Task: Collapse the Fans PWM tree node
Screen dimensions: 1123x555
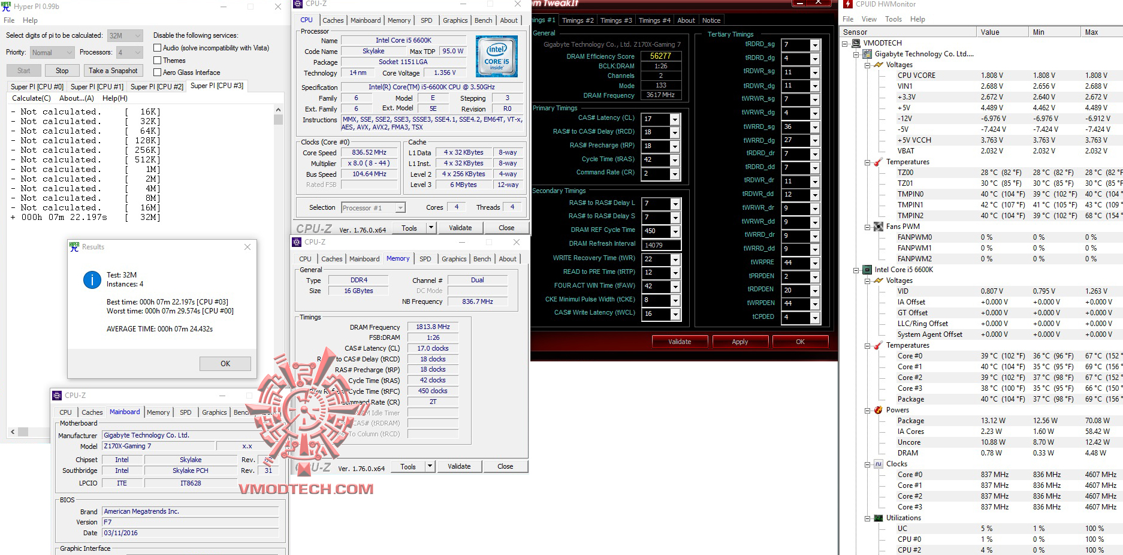Action: click(868, 227)
